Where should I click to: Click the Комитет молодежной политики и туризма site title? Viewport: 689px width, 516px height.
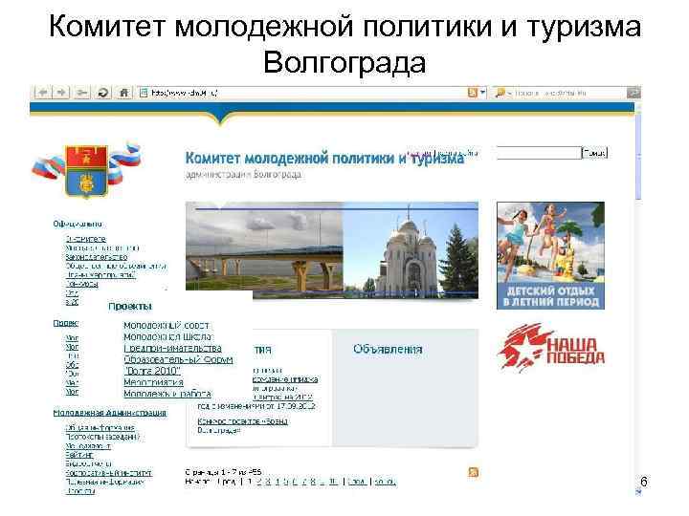[x=324, y=158]
